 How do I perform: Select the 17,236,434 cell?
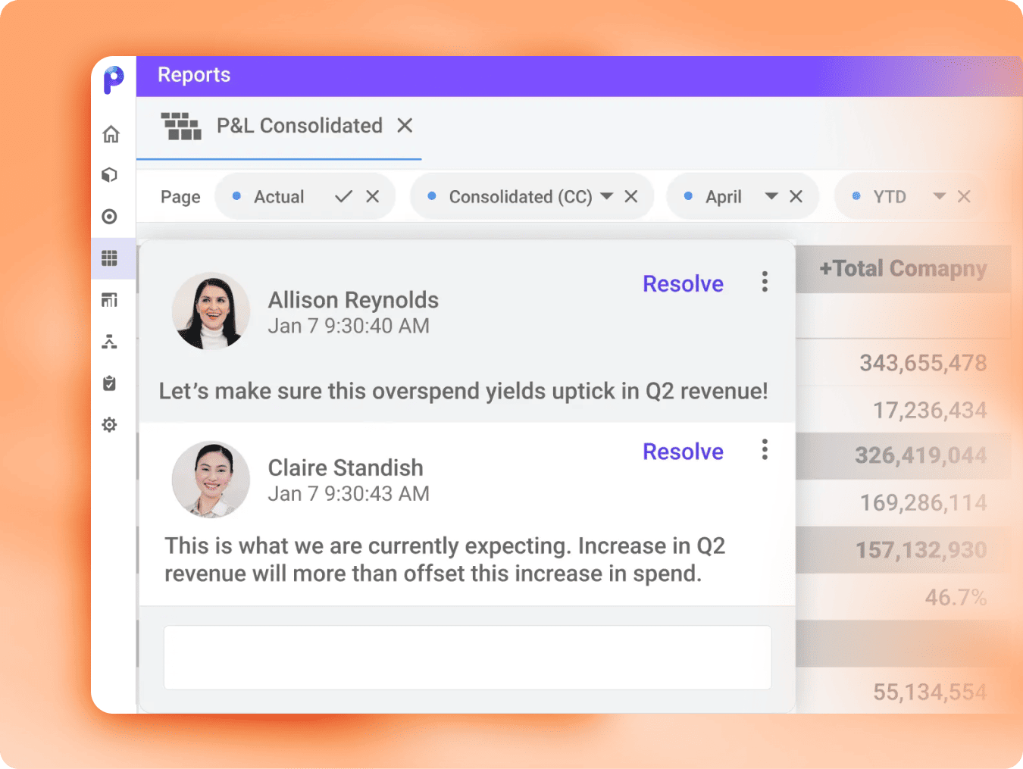click(930, 411)
